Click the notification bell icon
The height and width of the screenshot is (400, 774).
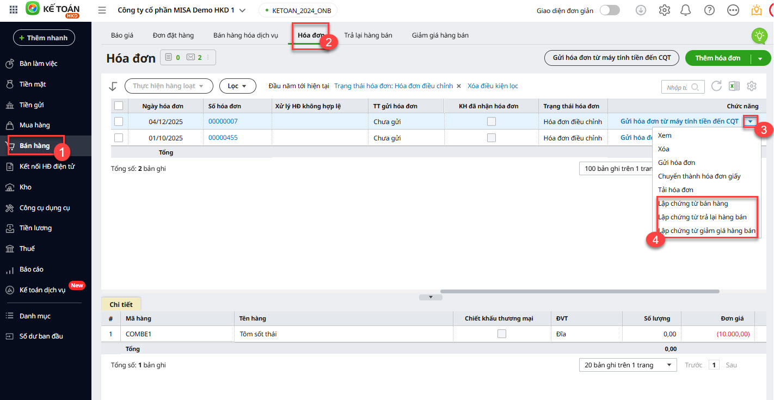click(686, 10)
